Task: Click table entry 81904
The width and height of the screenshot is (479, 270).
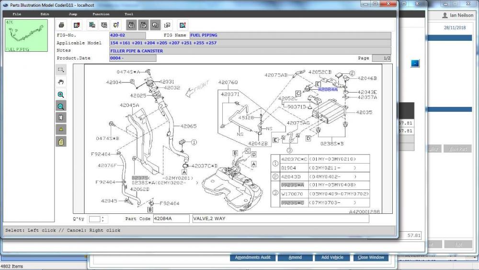Action: 288,168
